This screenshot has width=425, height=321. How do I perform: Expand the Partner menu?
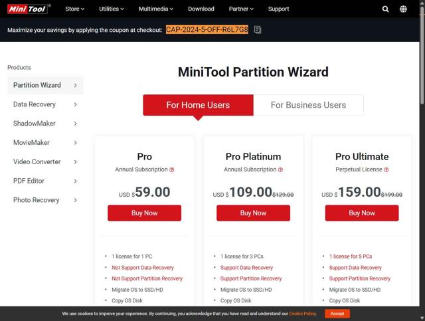tap(241, 9)
